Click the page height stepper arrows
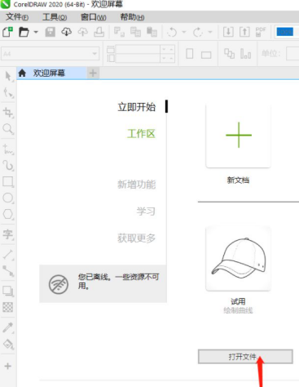The image size is (299, 387). [167, 58]
